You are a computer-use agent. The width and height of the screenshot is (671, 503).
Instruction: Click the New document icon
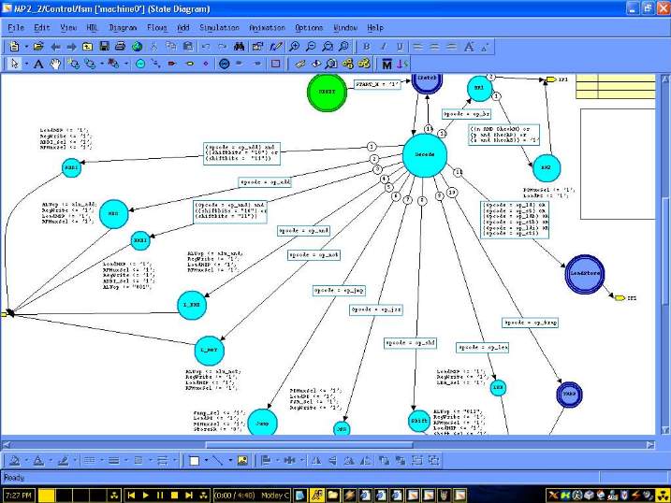14,46
